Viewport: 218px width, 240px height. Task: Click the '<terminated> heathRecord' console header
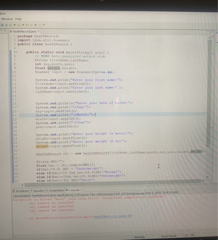(x=96, y=194)
